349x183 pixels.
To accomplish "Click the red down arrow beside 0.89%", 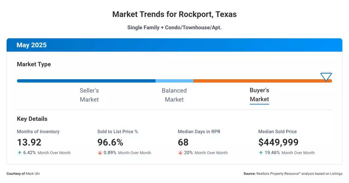I will pos(100,153).
